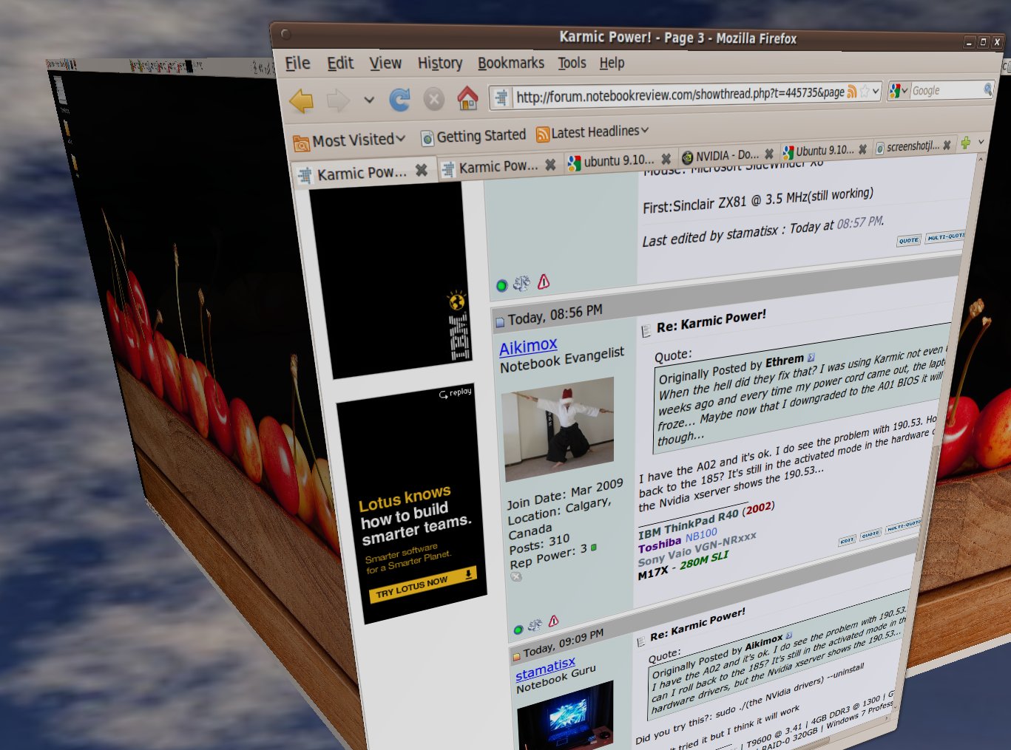Click the 08:57 PM edit time link
The image size is (1011, 750).
859,222
